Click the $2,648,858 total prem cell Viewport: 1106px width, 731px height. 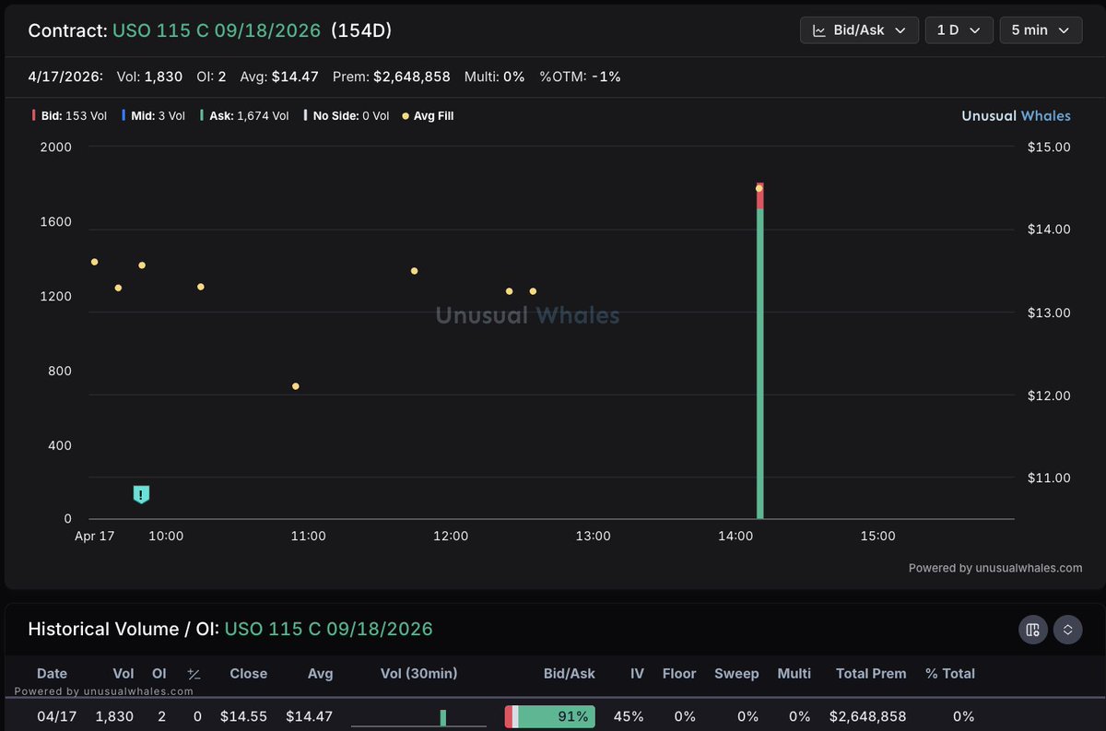point(867,716)
